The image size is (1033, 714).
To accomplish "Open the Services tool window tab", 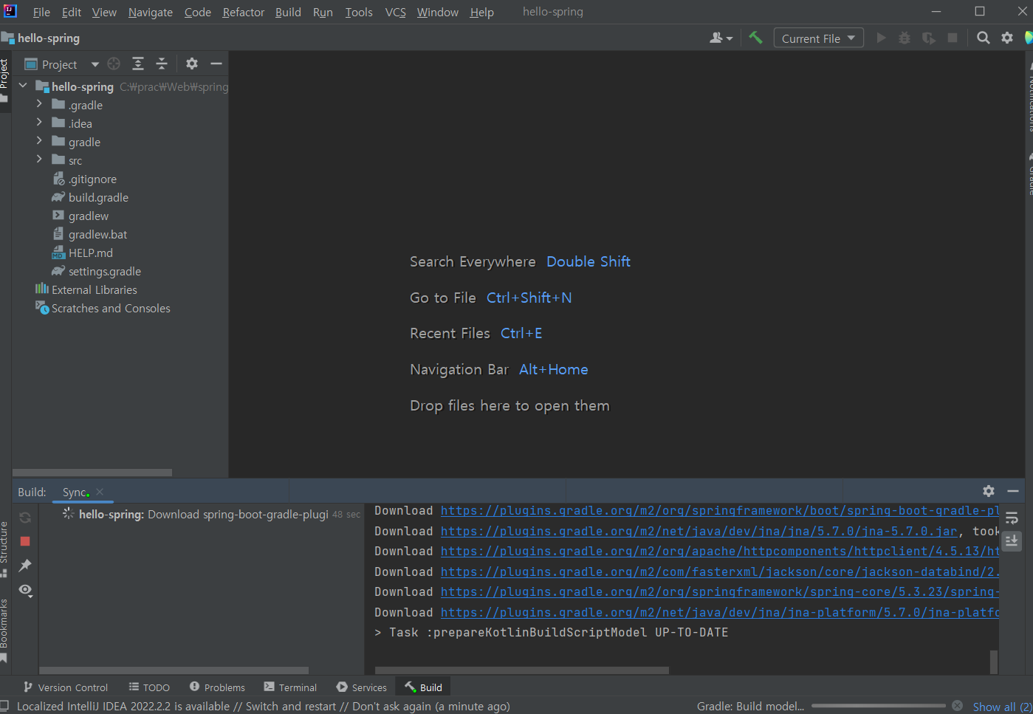I will (362, 687).
